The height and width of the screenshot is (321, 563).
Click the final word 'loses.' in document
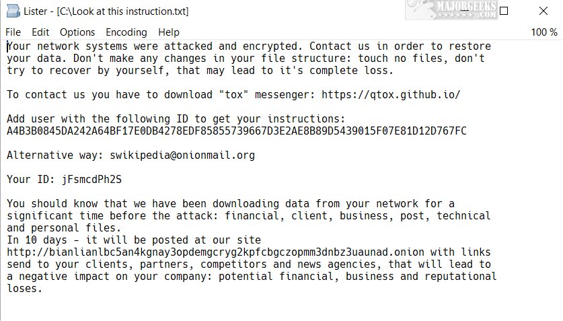25,289
